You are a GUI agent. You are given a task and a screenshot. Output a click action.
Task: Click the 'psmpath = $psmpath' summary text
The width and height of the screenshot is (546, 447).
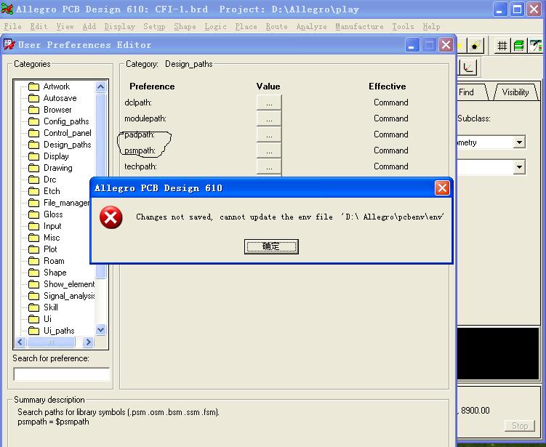click(x=53, y=422)
